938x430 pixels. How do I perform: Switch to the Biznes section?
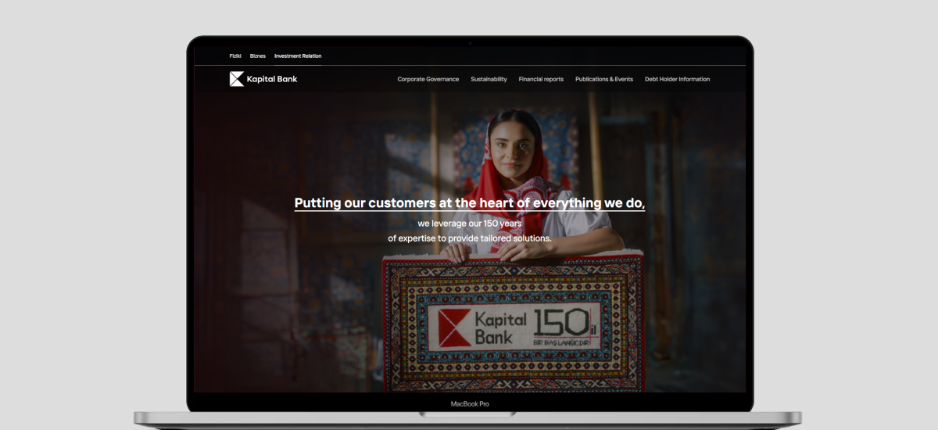tap(258, 56)
